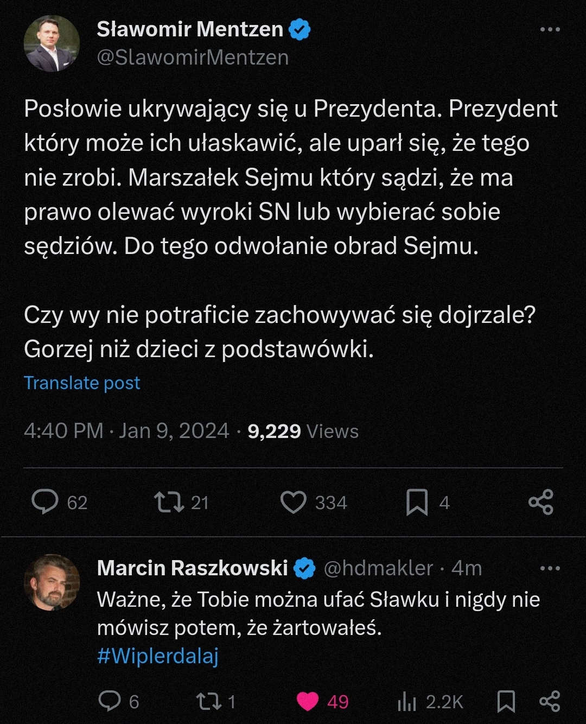Open Marcin Raszkowski's avatar
The image size is (586, 724).
[x=52, y=582]
